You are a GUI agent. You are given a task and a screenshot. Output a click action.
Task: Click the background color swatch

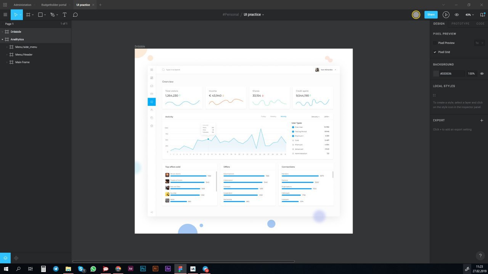pyautogui.click(x=436, y=73)
